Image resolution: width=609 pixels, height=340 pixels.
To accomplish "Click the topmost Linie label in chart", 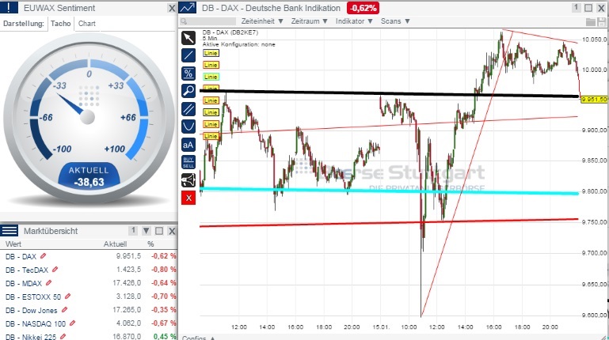I will tap(211, 53).
